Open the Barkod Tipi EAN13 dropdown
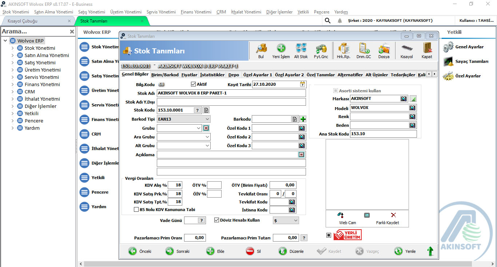The height and width of the screenshot is (267, 497). (207, 119)
